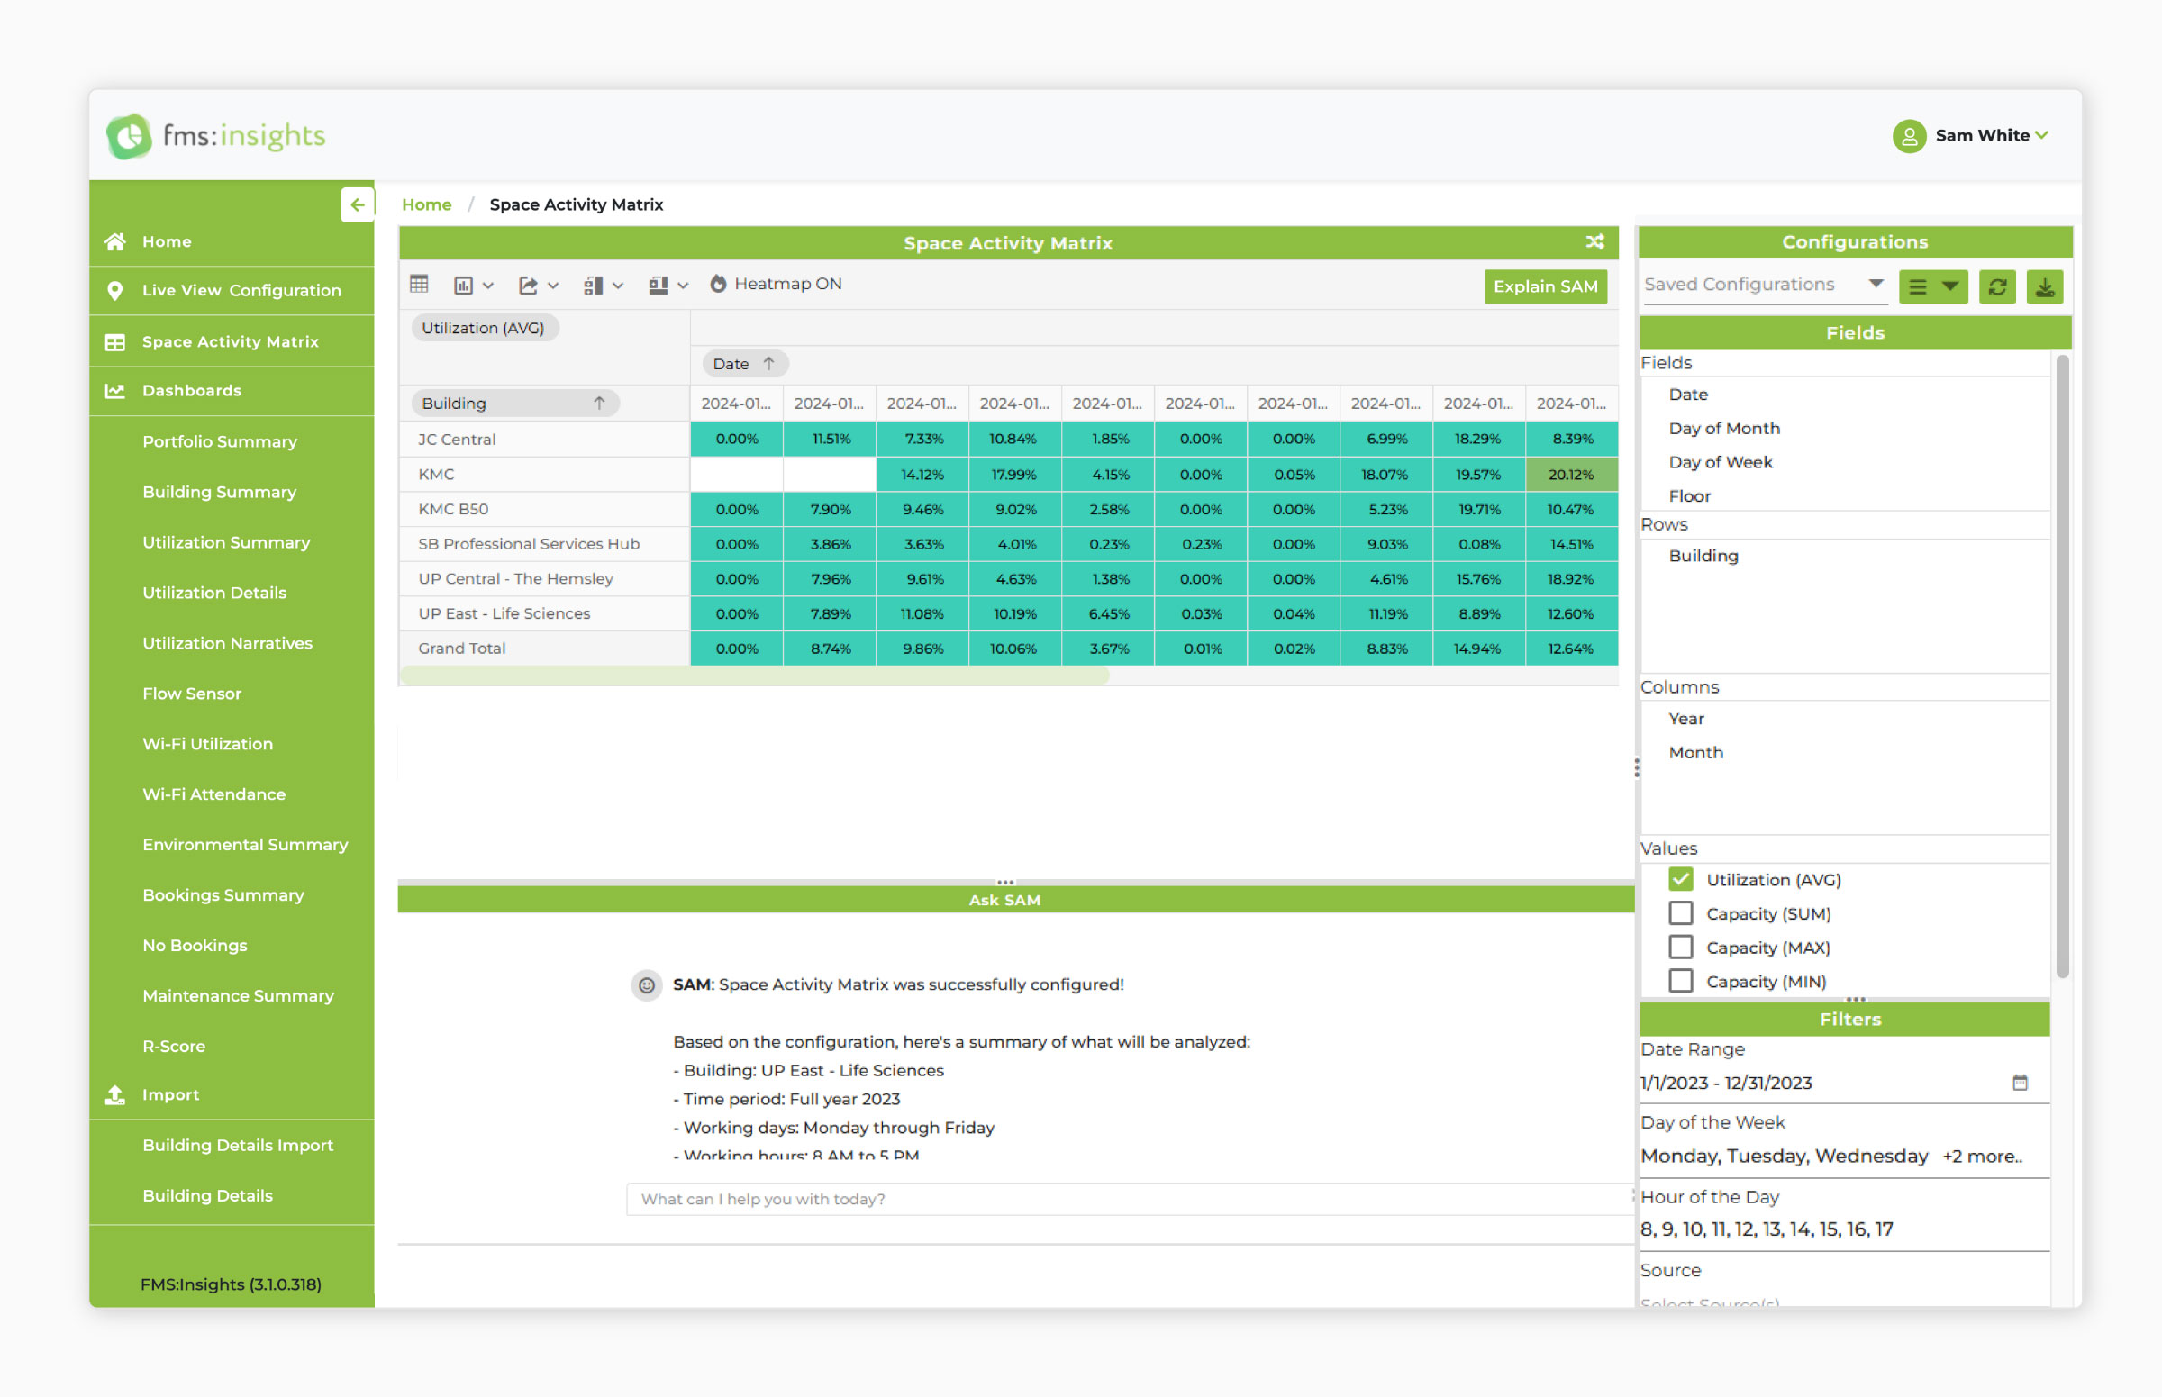2162x1397 pixels.
Task: Open the row layout dropdown in the matrix toolbar
Action: pyautogui.click(x=604, y=286)
